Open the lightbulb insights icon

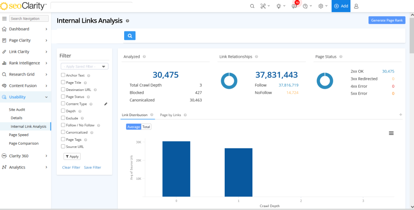(278, 6)
